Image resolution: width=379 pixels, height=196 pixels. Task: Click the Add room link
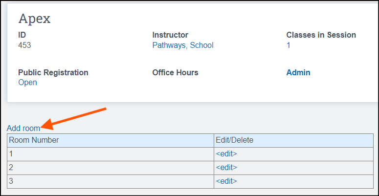point(23,129)
